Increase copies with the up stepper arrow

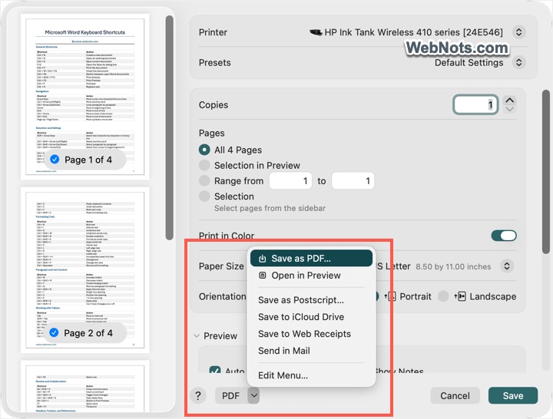pyautogui.click(x=510, y=100)
